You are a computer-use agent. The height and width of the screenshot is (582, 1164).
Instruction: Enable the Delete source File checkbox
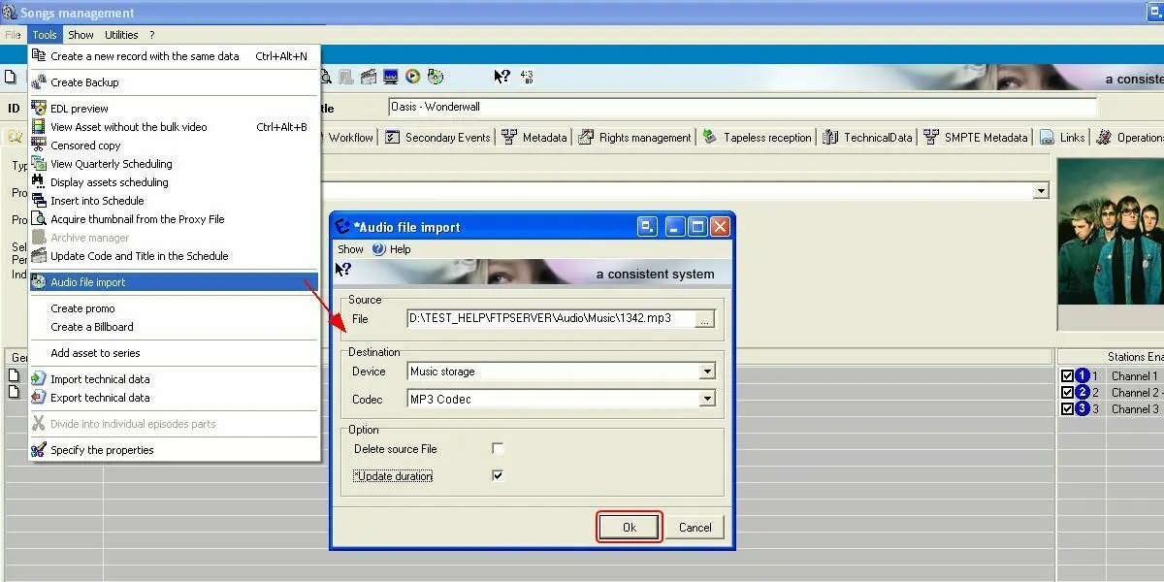pos(498,449)
